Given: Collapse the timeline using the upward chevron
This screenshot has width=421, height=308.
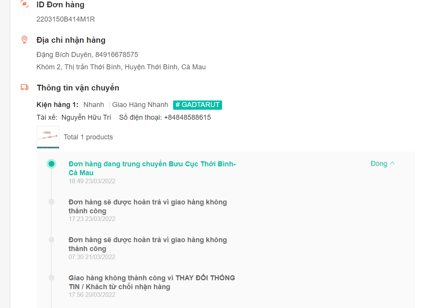Looking at the screenshot, I should coord(393,163).
